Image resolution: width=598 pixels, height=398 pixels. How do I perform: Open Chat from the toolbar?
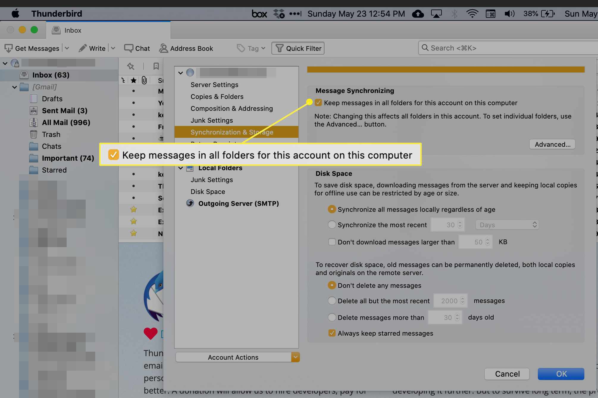click(137, 48)
